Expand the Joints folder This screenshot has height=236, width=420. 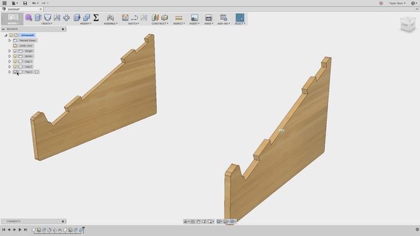10,56
